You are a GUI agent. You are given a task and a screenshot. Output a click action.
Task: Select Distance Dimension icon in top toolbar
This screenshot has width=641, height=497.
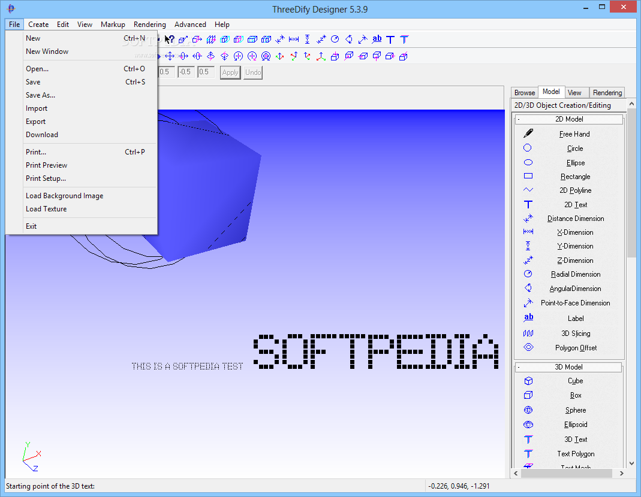pos(280,39)
